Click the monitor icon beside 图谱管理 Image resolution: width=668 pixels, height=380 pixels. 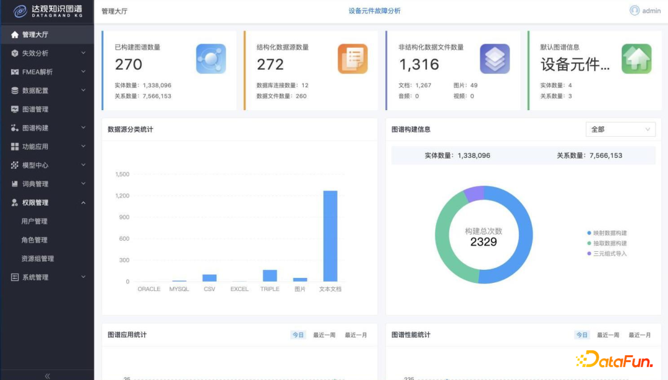click(x=15, y=109)
